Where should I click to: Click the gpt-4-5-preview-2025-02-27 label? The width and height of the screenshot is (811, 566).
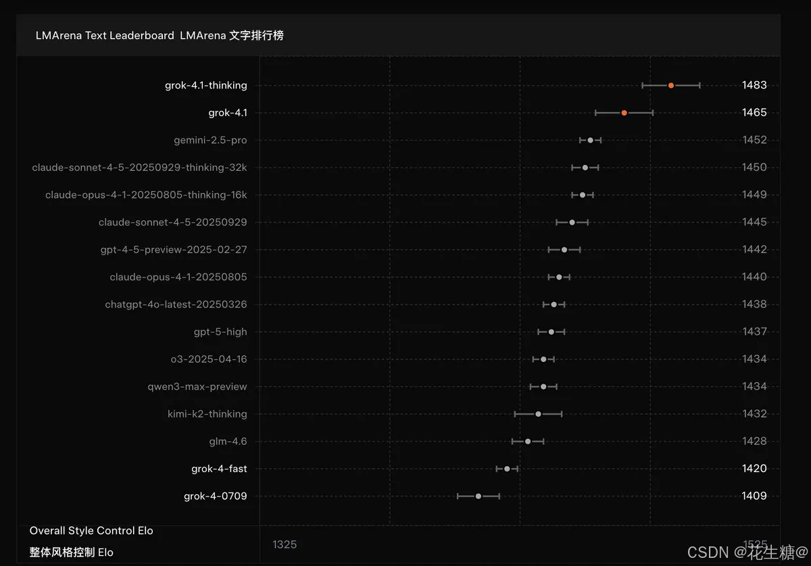[x=174, y=250]
